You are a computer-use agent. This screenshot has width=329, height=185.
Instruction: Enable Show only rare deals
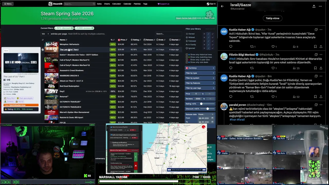(x=187, y=62)
